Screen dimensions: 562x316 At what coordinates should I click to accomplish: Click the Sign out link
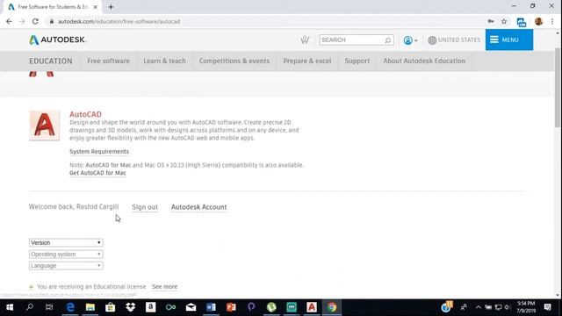(145, 207)
